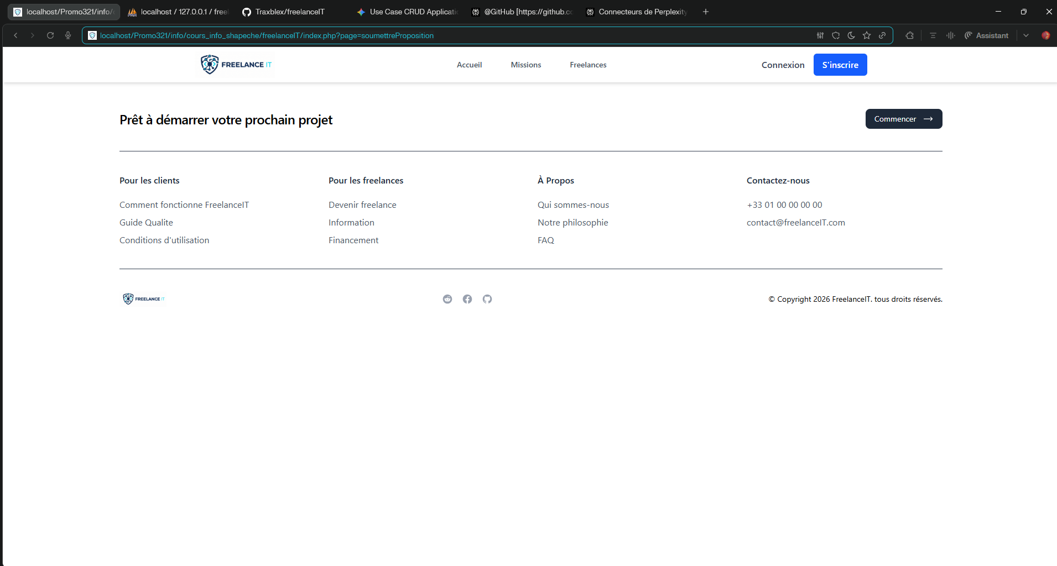Minimize the browser window
Viewport: 1057px width, 566px height.
point(998,12)
